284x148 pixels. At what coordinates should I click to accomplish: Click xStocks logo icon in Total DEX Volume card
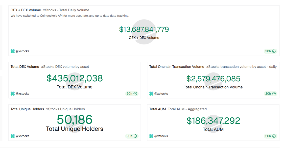13,94
